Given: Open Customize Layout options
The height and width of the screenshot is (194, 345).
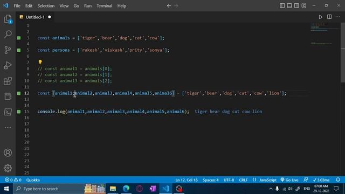Looking at the screenshot, I should point(304,6).
